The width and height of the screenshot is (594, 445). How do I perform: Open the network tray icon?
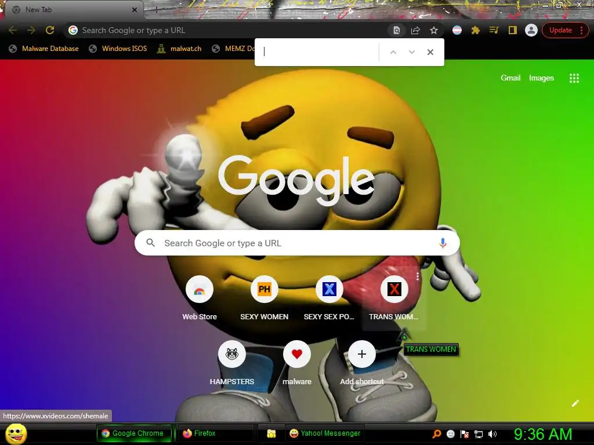tap(479, 434)
